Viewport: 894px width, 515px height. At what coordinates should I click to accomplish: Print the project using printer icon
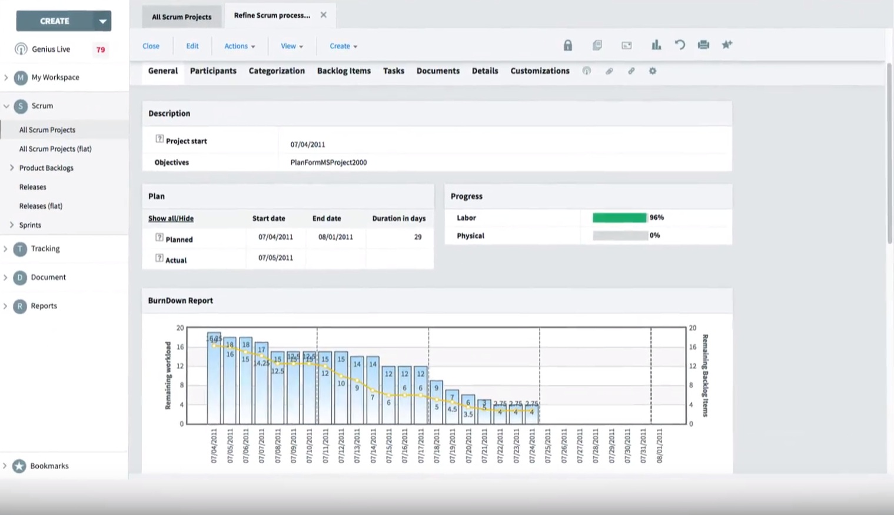[703, 45]
